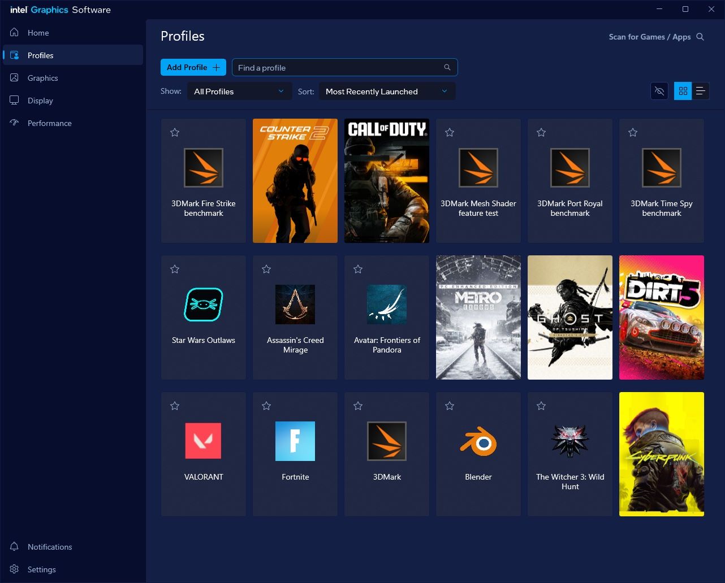Click the "Star Wars Outlaws" label
Viewport: 725px width, 583px height.
click(204, 340)
